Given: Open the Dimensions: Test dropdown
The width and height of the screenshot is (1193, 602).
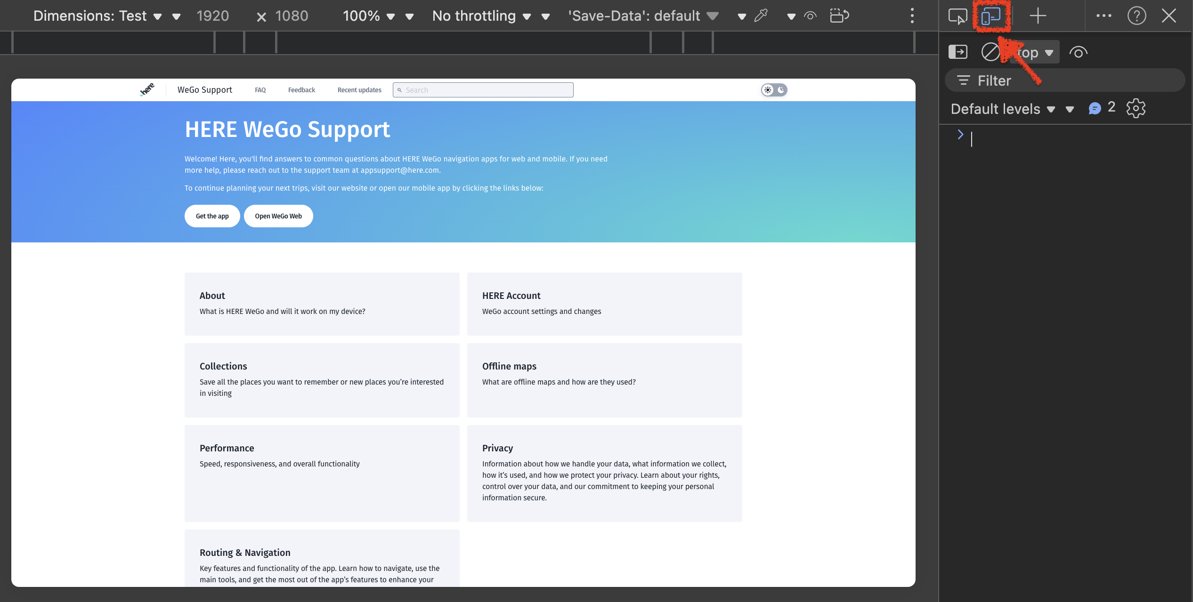Looking at the screenshot, I should pyautogui.click(x=97, y=16).
